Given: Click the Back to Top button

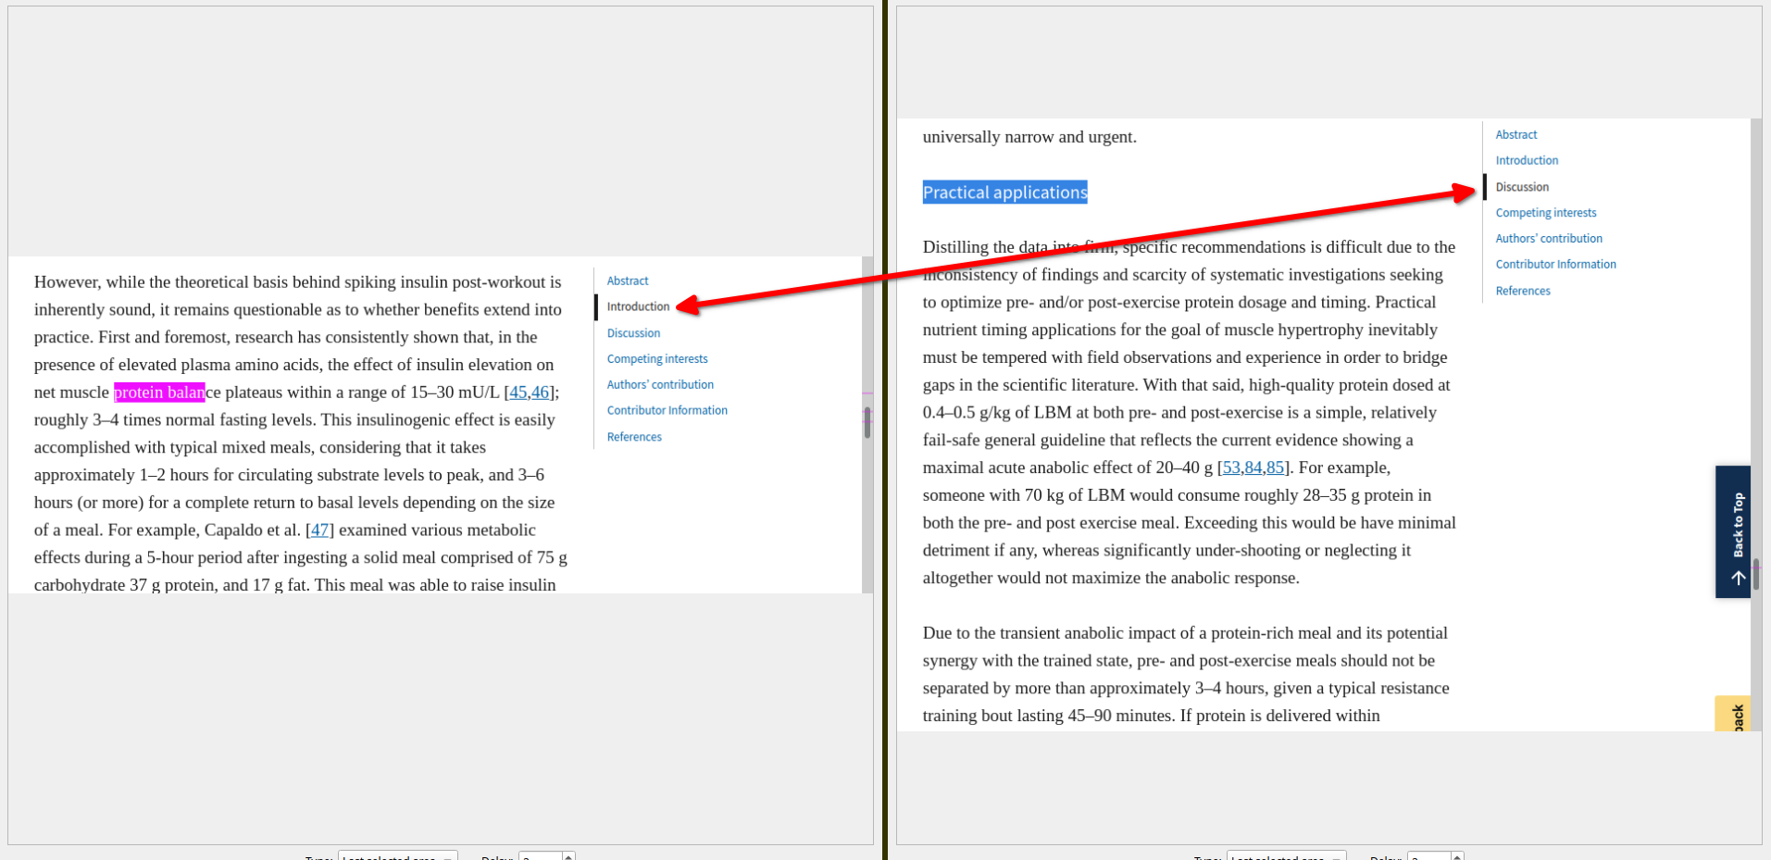Looking at the screenshot, I should [1733, 531].
